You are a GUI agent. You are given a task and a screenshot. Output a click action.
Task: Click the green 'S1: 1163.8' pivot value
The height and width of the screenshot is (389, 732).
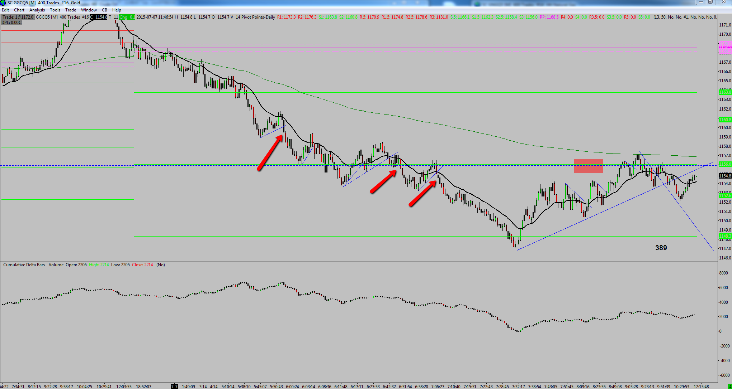point(328,17)
